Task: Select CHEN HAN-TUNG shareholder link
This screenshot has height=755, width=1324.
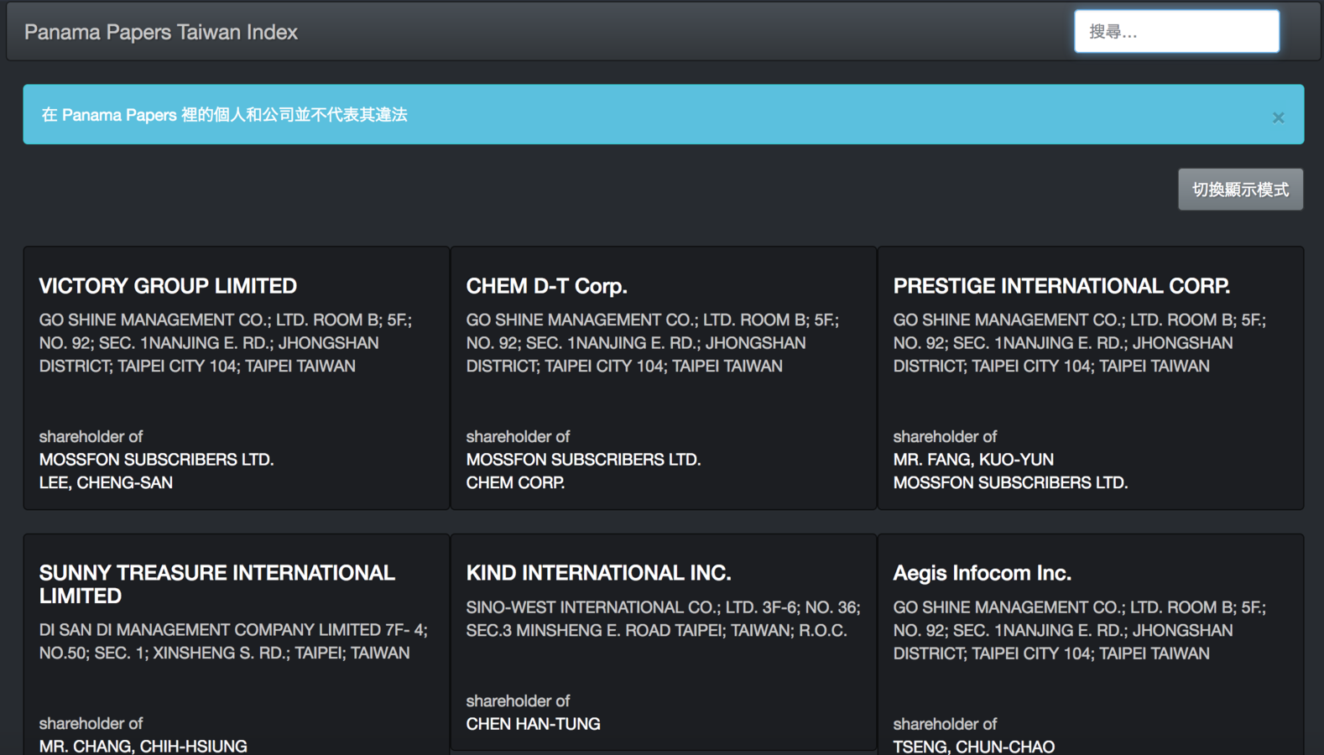Action: click(533, 724)
